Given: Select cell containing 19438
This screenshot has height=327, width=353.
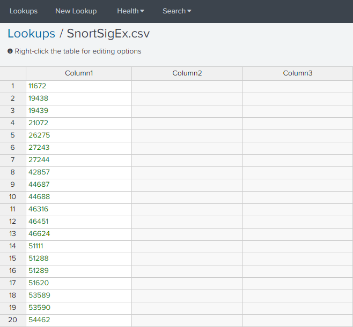Looking at the screenshot, I should (x=79, y=99).
